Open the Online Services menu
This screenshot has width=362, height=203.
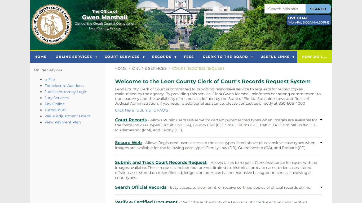[74, 57]
